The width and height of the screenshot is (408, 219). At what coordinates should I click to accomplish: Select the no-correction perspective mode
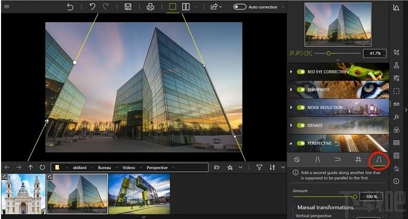(x=297, y=159)
